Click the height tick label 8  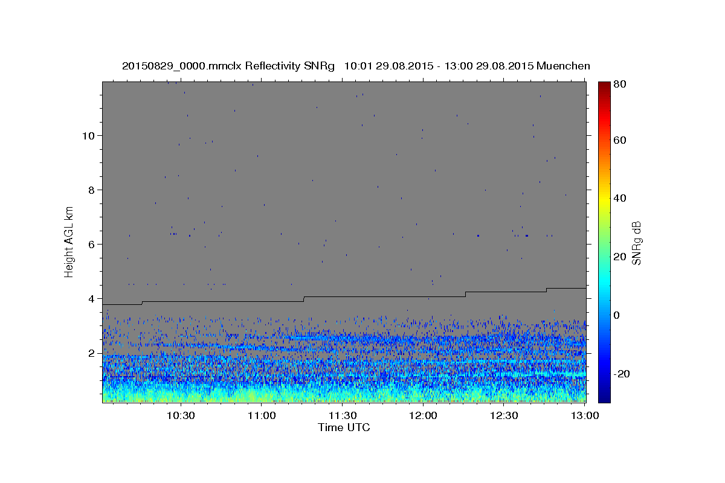[91, 190]
